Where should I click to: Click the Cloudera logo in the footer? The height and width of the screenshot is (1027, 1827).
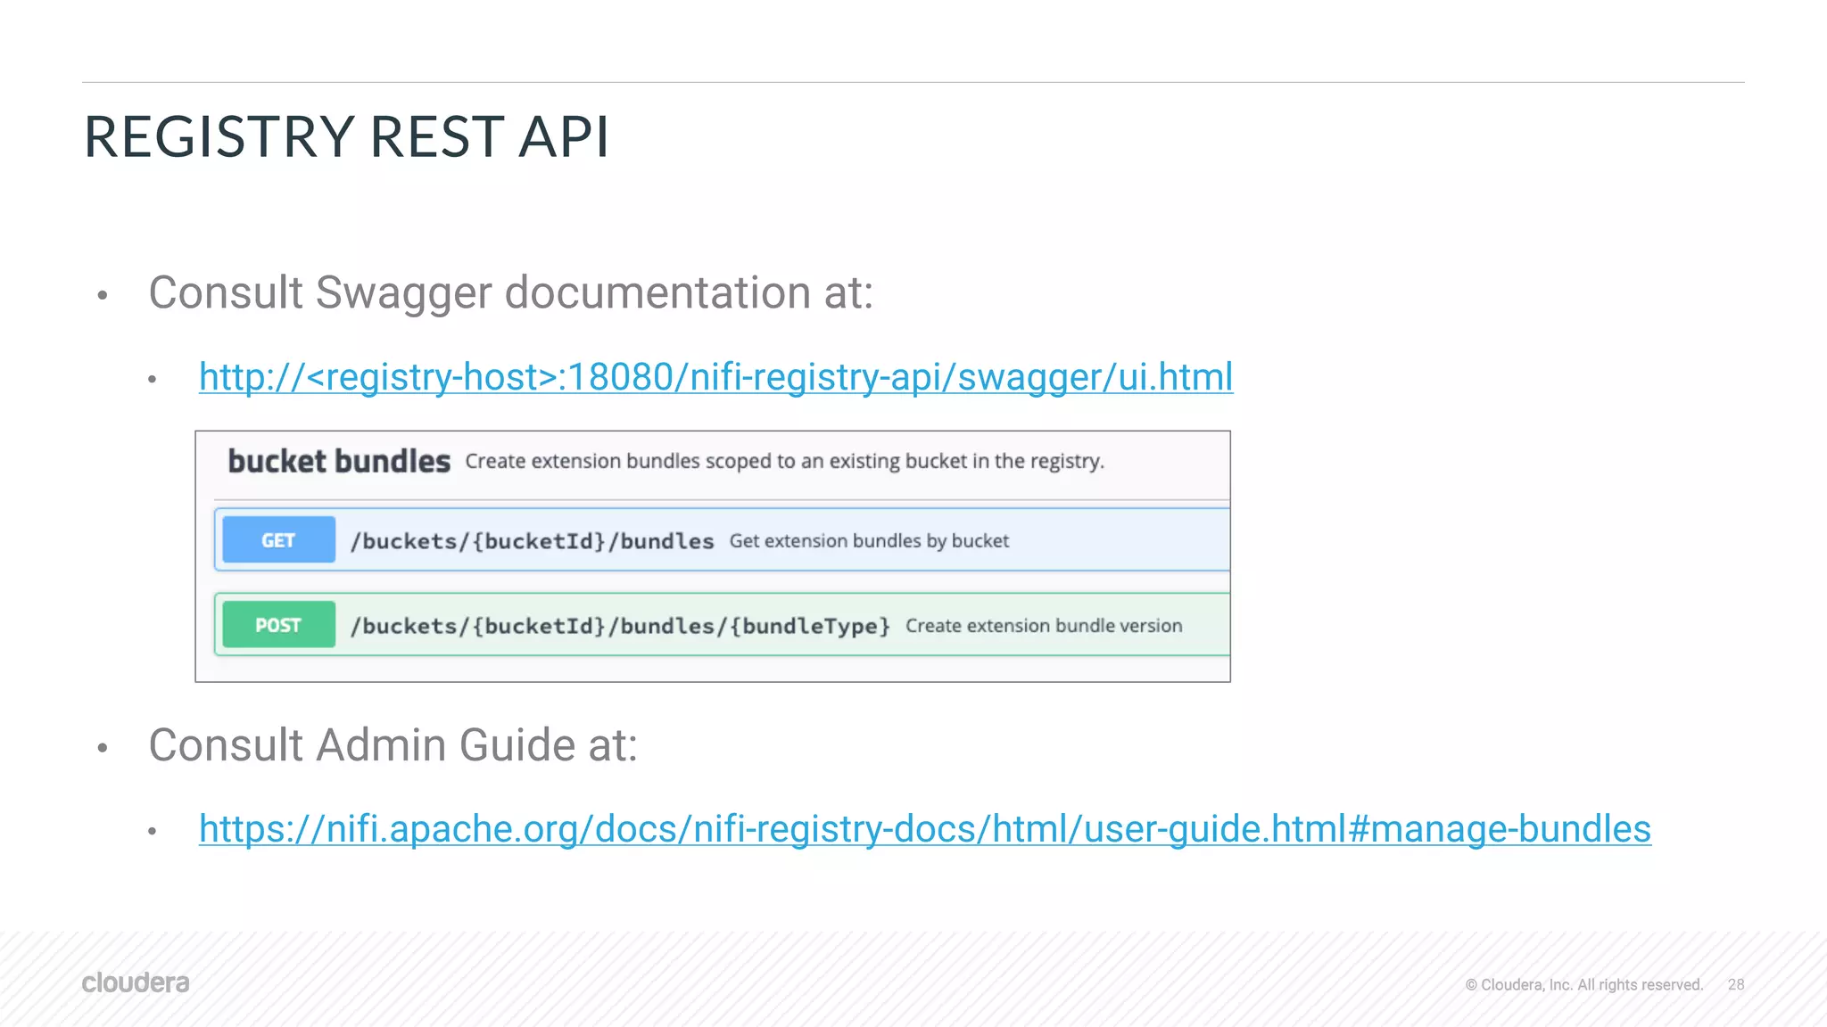point(136,982)
